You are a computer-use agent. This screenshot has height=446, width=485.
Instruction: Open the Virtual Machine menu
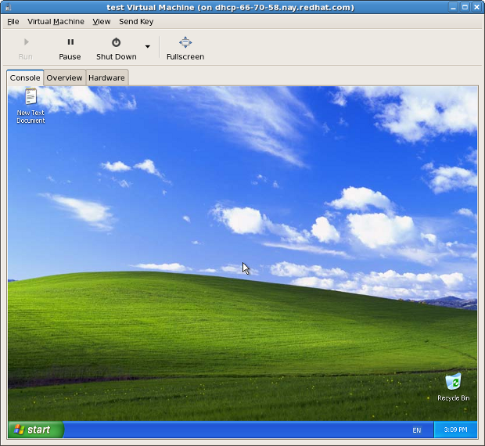tap(56, 22)
